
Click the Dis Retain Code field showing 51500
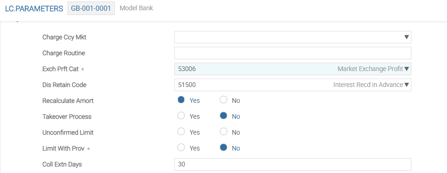point(293,85)
